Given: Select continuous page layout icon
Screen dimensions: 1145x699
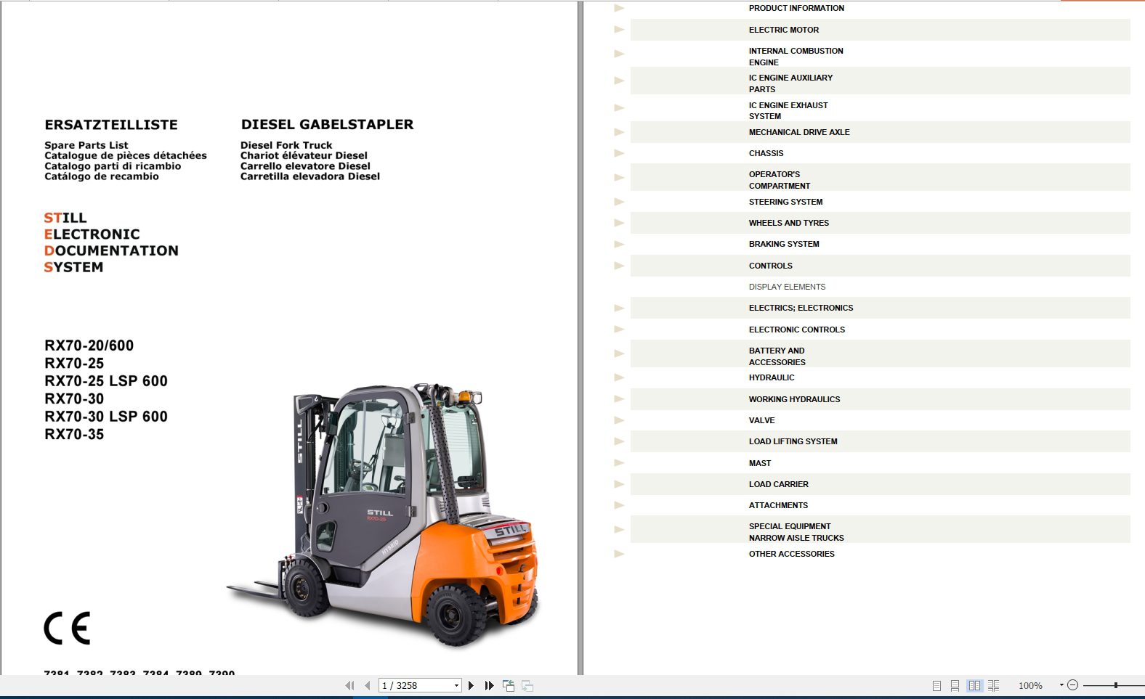Looking at the screenshot, I should coord(955,685).
